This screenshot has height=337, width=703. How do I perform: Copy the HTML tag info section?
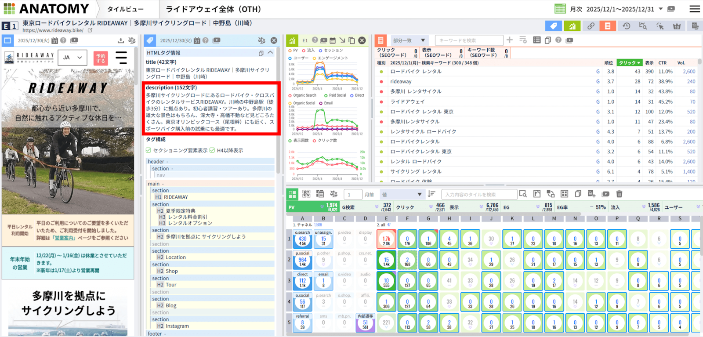(261, 53)
